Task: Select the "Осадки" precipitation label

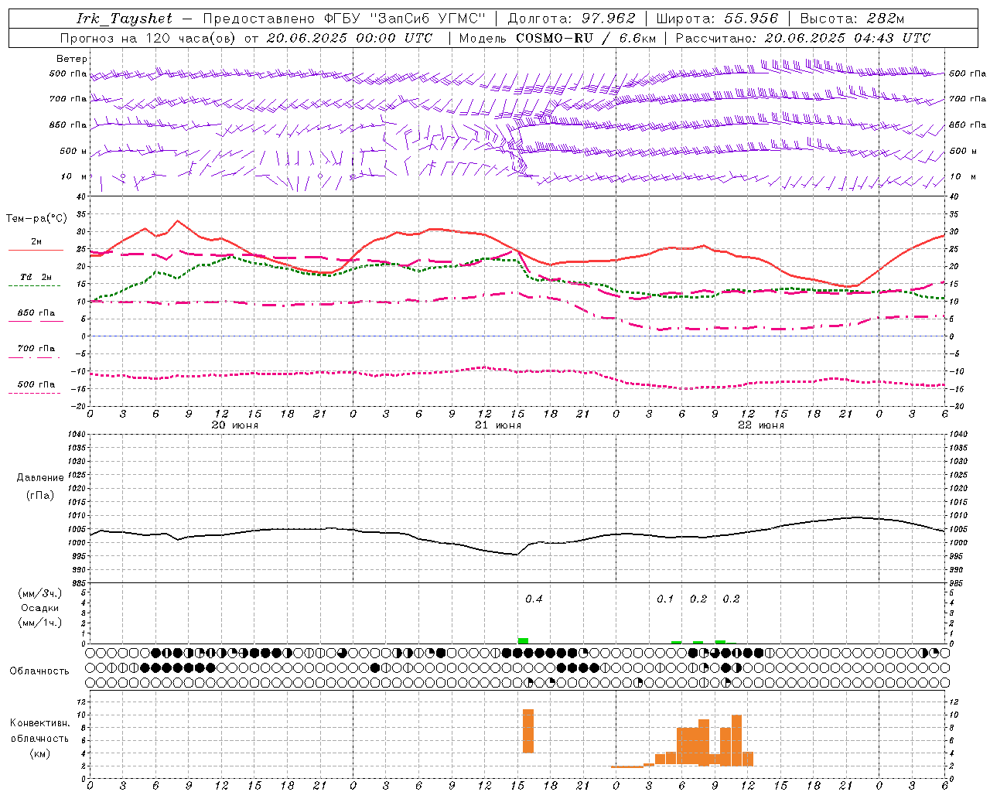Action: (x=39, y=608)
